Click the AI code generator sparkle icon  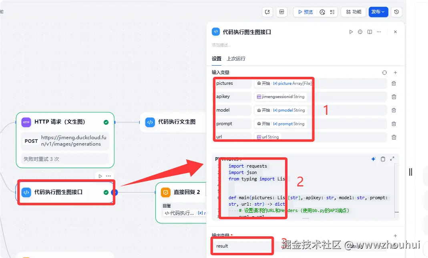374,159
